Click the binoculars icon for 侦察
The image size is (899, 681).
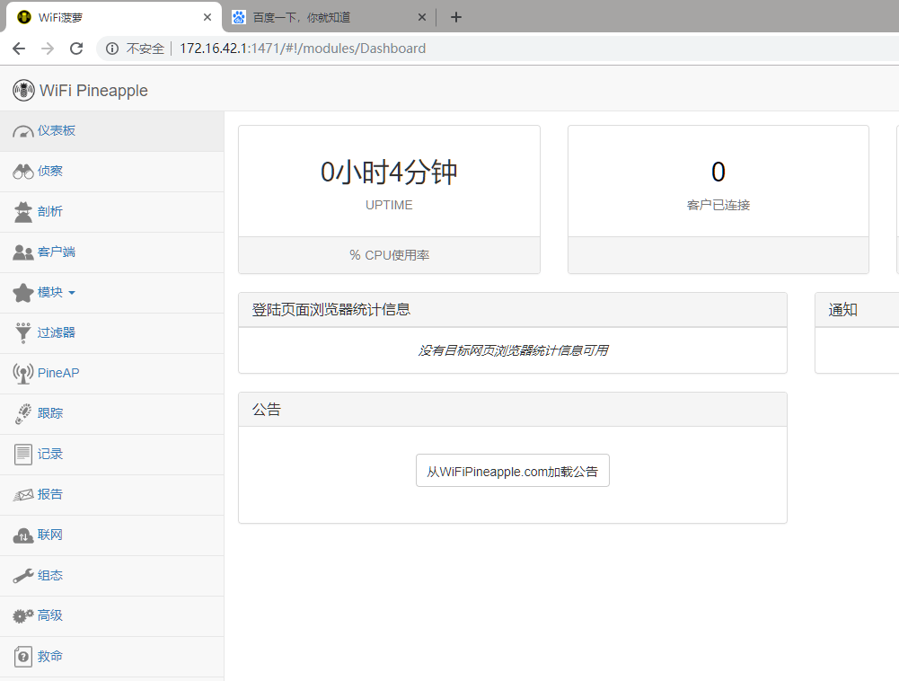[23, 172]
